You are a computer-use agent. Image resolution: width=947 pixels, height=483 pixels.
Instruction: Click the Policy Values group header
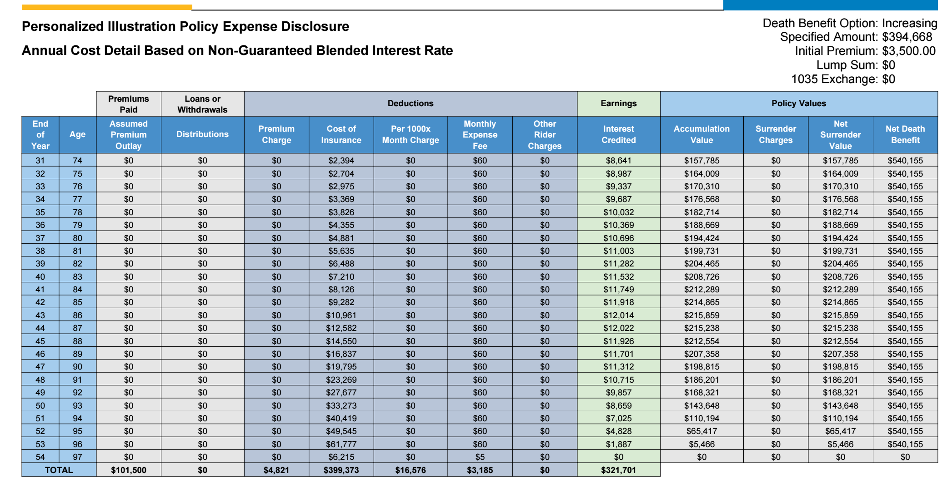click(x=798, y=103)
